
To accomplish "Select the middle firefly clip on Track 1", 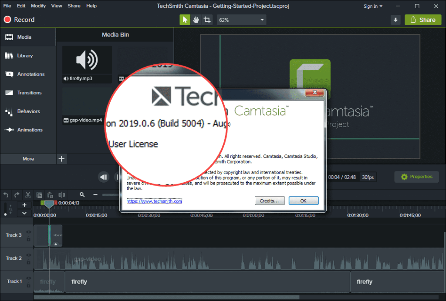I will click(207, 282).
